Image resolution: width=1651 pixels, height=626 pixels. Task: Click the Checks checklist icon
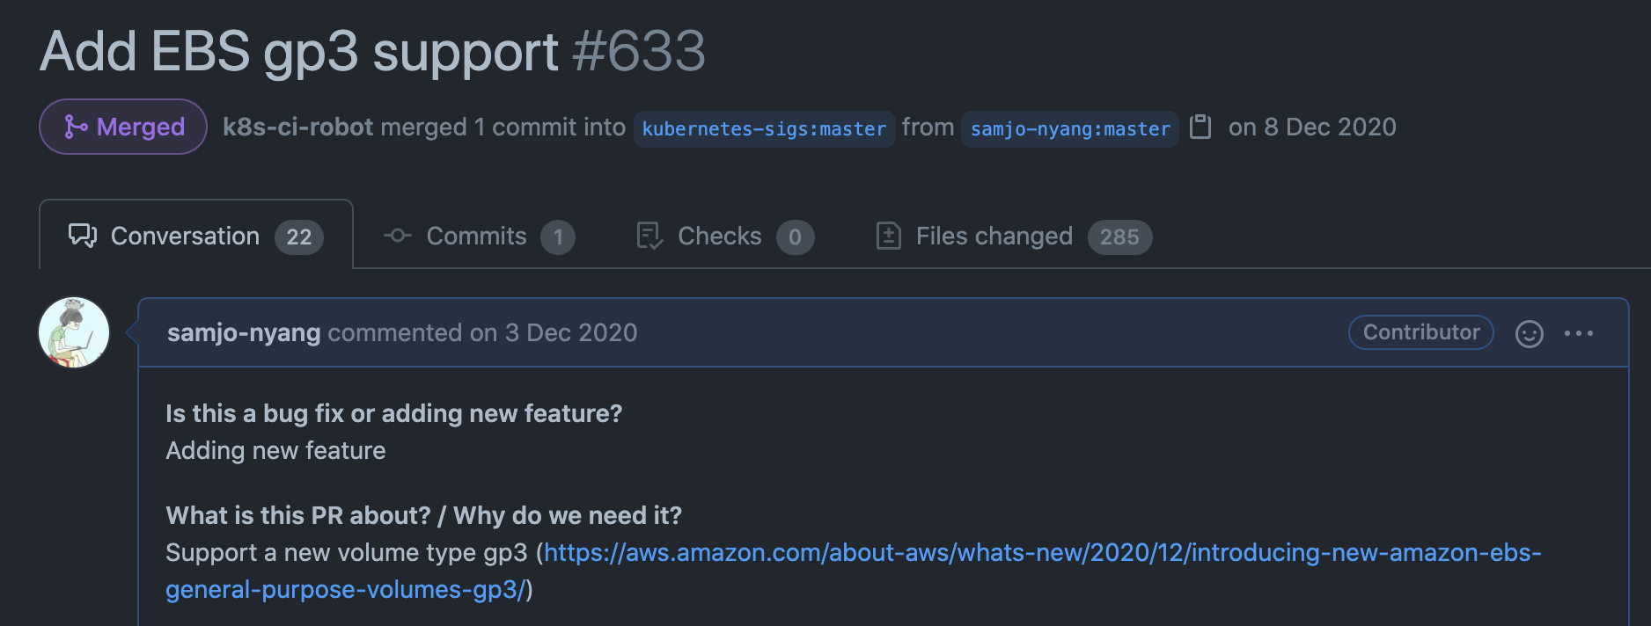pos(649,236)
